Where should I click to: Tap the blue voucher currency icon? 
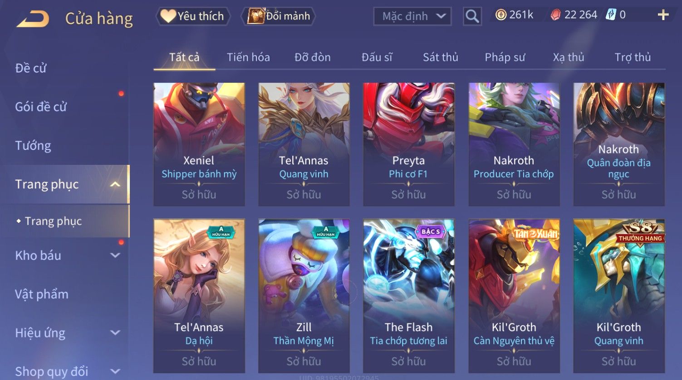click(611, 15)
